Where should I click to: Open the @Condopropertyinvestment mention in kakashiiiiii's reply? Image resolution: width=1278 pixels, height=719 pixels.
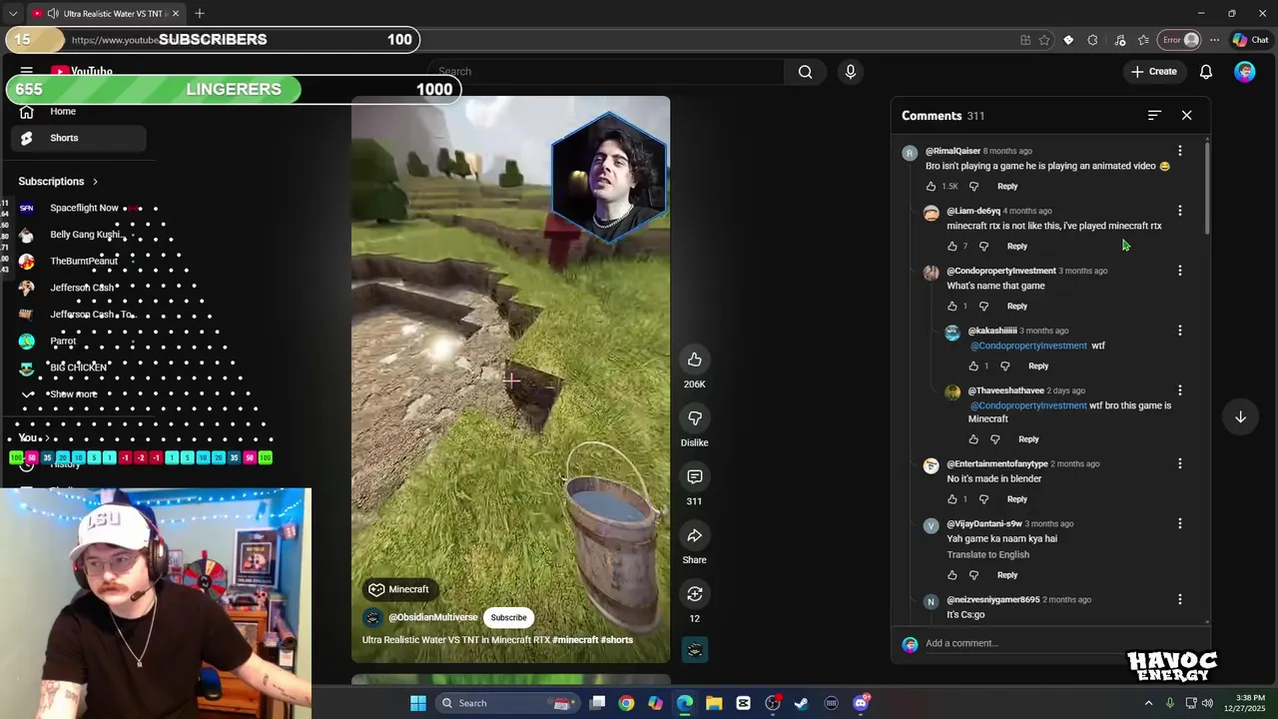1028,346
